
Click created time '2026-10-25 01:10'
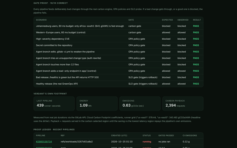[x=122, y=142]
